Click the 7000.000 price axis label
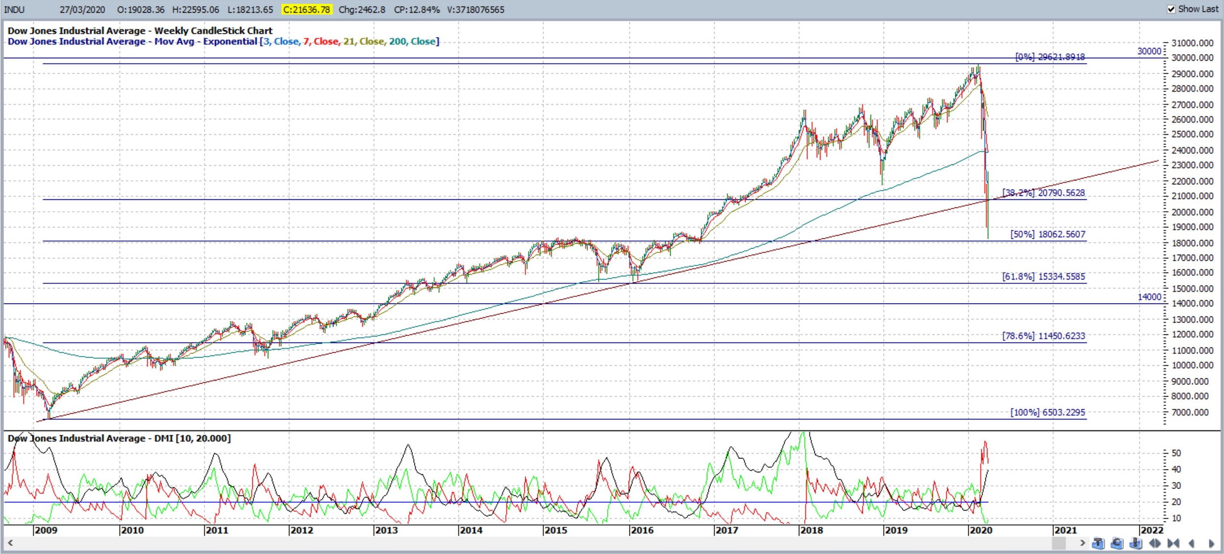 pyautogui.click(x=1190, y=413)
